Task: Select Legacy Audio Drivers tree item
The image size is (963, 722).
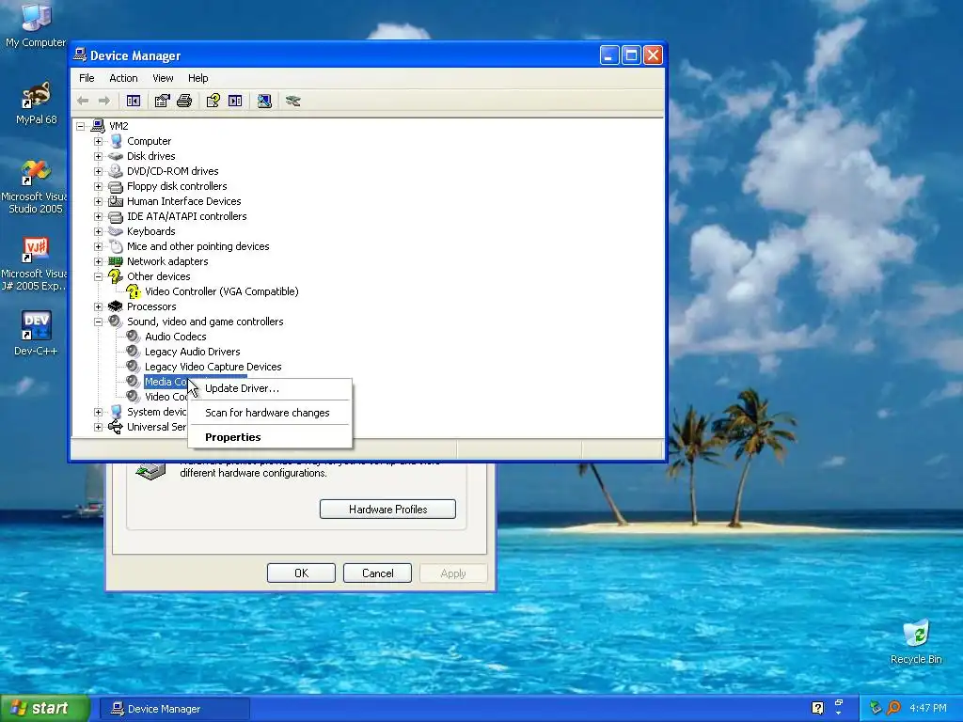Action: [192, 352]
